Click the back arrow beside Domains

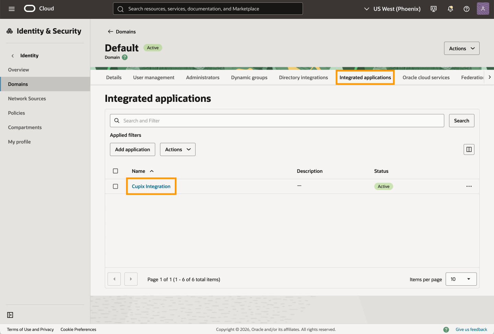tap(110, 32)
